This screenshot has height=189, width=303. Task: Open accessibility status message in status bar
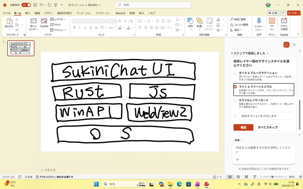pyautogui.click(x=55, y=177)
